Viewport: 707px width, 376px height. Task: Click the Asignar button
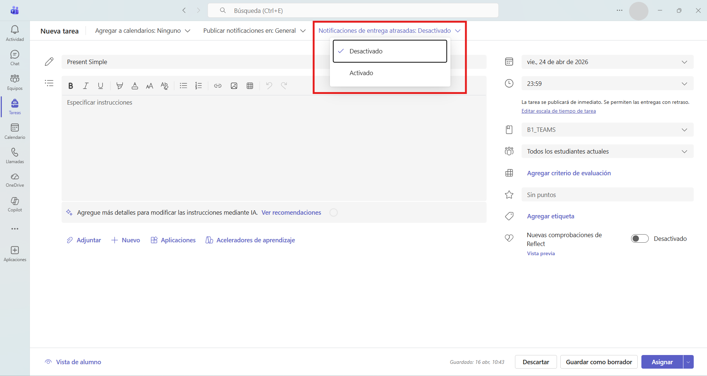click(x=662, y=362)
